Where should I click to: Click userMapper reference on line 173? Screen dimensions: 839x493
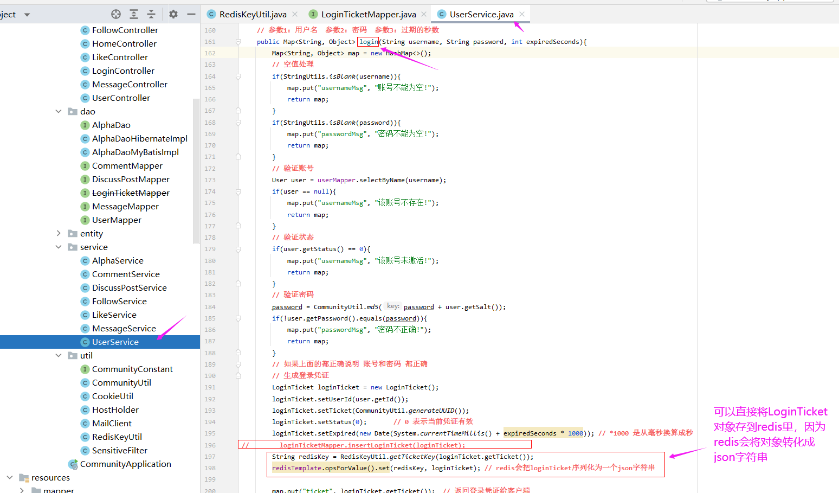[337, 180]
